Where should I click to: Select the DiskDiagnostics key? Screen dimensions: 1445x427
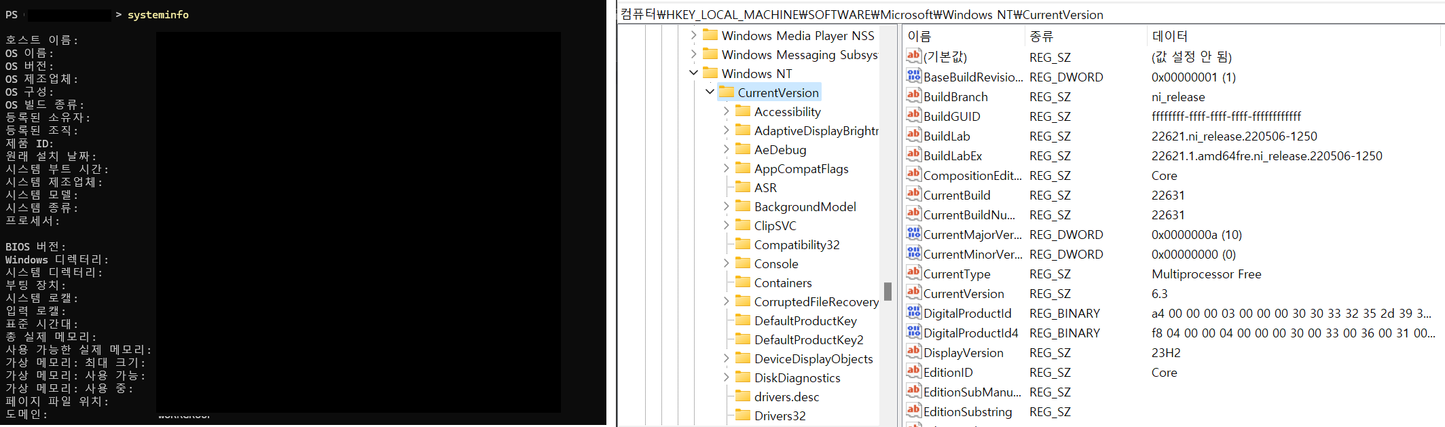[x=797, y=377]
